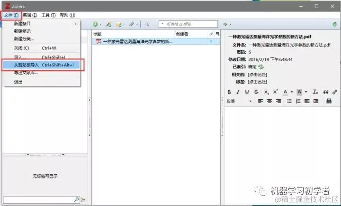Click the file name value 一种激光雷达测量海洋光学参数的新方法.pdf
The image size is (341, 206).
pyautogui.click(x=289, y=45)
